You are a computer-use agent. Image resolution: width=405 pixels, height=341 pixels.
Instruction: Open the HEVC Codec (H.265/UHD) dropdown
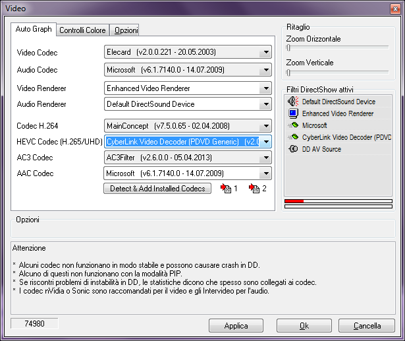(x=266, y=142)
